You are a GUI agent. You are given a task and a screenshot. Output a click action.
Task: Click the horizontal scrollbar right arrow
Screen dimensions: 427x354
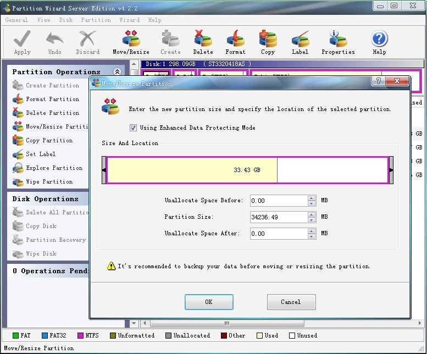[420, 323]
